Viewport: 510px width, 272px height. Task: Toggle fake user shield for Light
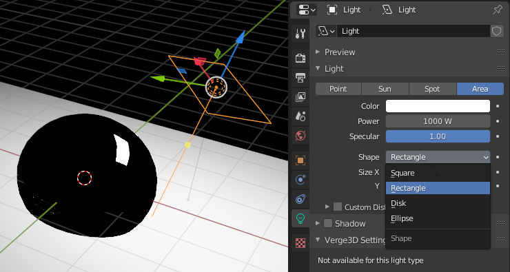pyautogui.click(x=497, y=31)
